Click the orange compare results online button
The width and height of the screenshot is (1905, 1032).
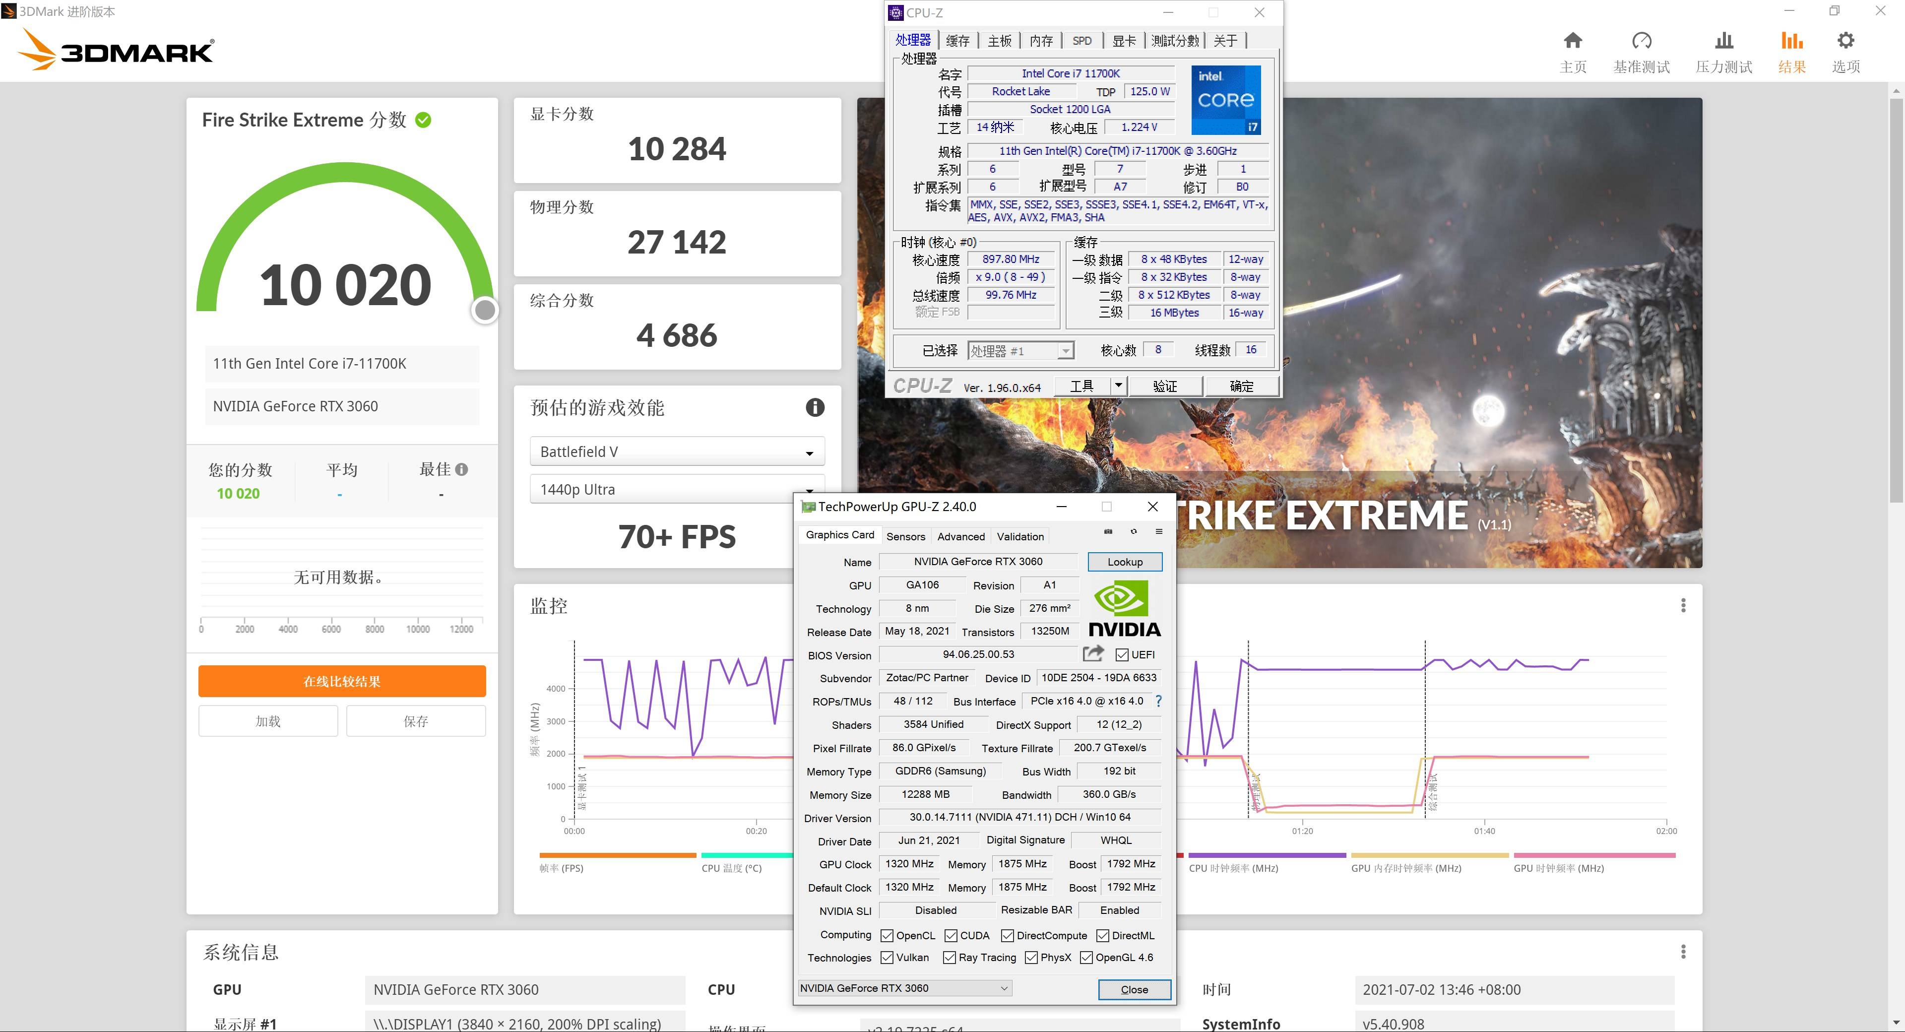pyautogui.click(x=342, y=681)
